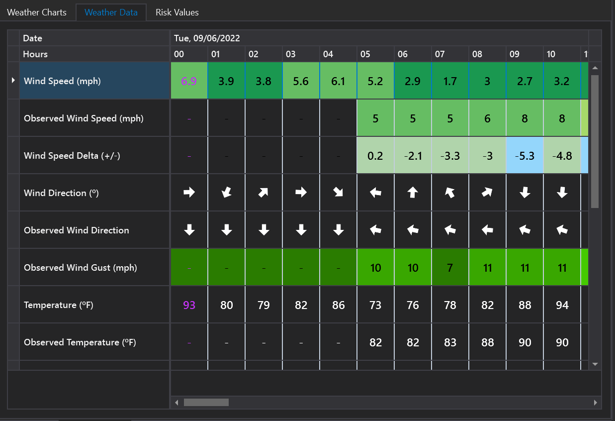Select the Weather Data tab

pyautogui.click(x=111, y=12)
